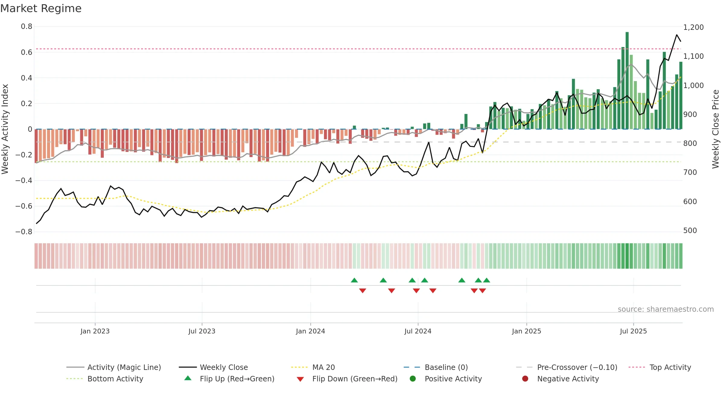The image size is (724, 407).
Task: Click the 0.6 activity axis tick
Action: coord(27,52)
